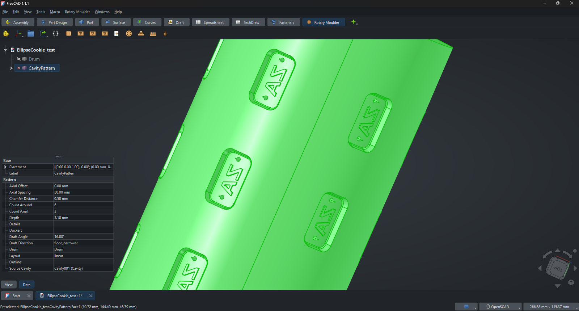The image size is (579, 311).
Task: Open the dimension units dropdown in status bar
Action: coord(551,307)
